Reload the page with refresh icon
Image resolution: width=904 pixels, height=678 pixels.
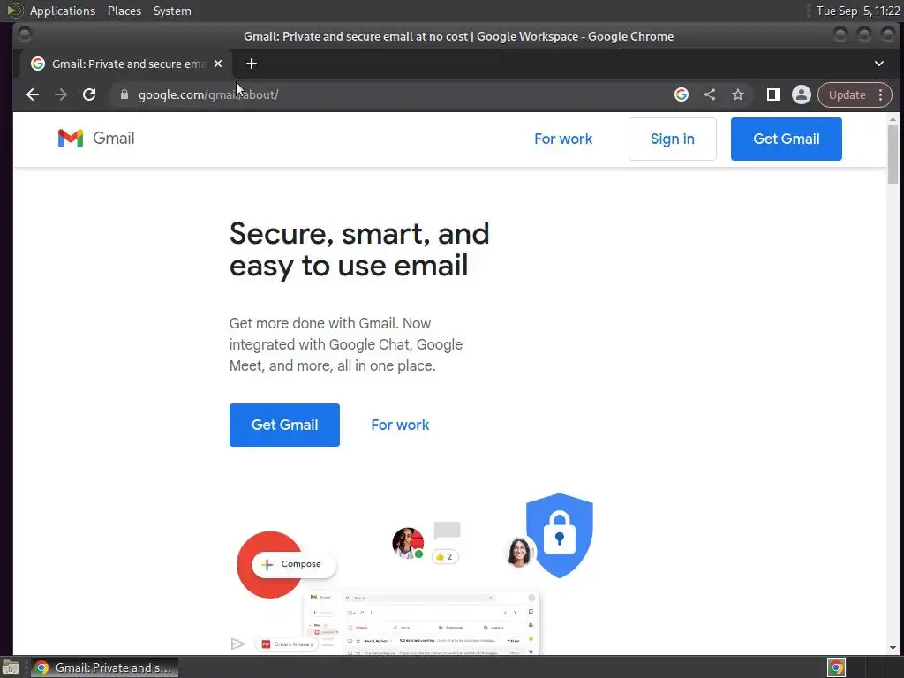tap(89, 94)
